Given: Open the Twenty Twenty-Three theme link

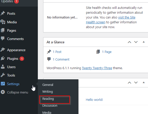Looking at the screenshot, I should click(x=97, y=68).
